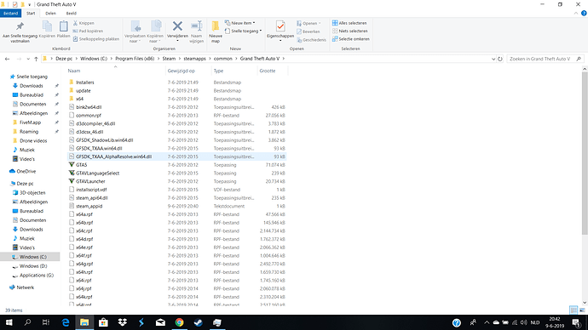The width and height of the screenshot is (588, 330).
Task: Select the GTAVLauncher application
Action: (x=90, y=181)
